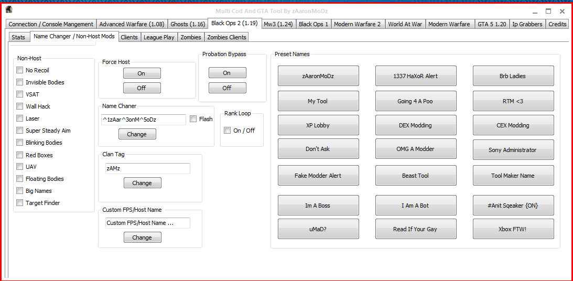Image resolution: width=573 pixels, height=281 pixels.
Task: Toggle Rank Loop On / Off checkbox
Action: [228, 131]
